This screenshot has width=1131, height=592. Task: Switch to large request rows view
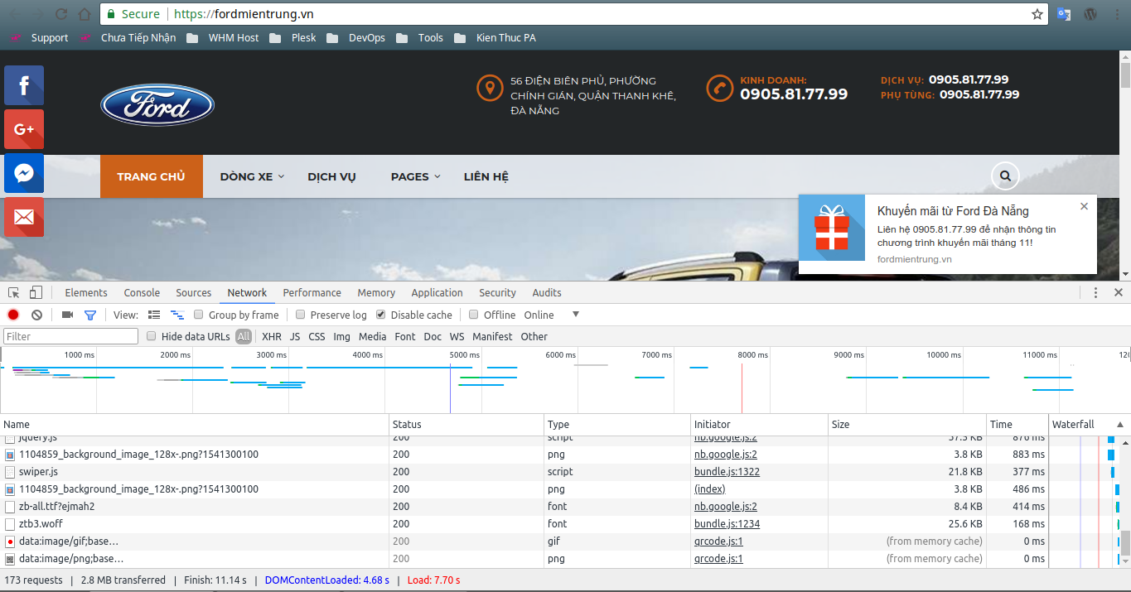pyautogui.click(x=154, y=315)
